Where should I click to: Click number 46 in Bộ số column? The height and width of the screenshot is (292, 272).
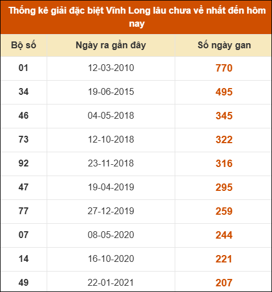(x=23, y=116)
